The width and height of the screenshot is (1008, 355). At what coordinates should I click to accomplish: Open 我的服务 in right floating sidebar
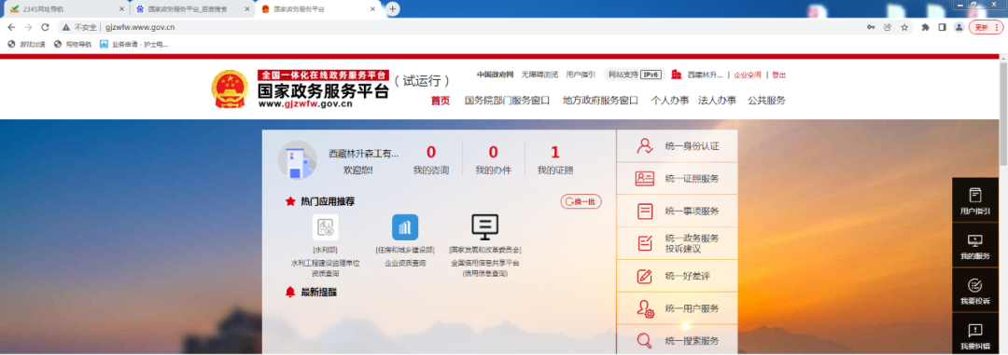[974, 246]
